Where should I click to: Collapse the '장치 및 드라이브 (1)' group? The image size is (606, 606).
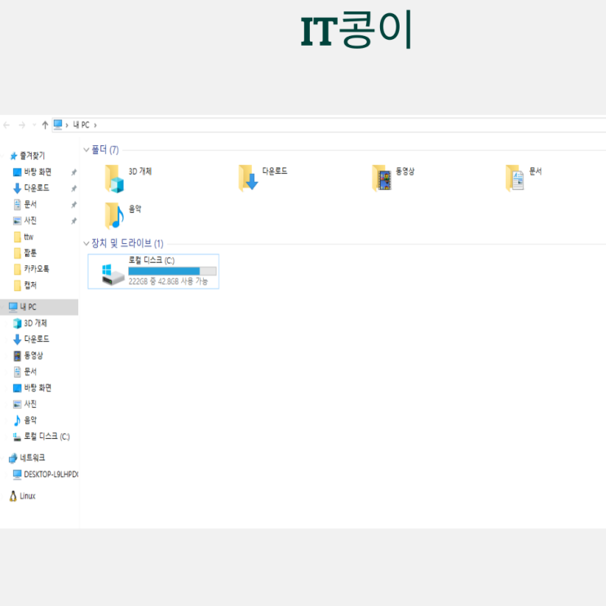tap(86, 244)
